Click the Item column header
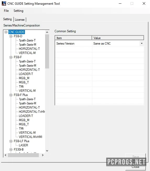 [73, 38]
